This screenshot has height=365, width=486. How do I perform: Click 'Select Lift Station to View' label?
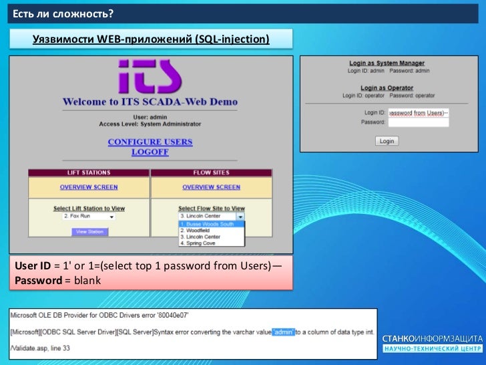tap(89, 209)
